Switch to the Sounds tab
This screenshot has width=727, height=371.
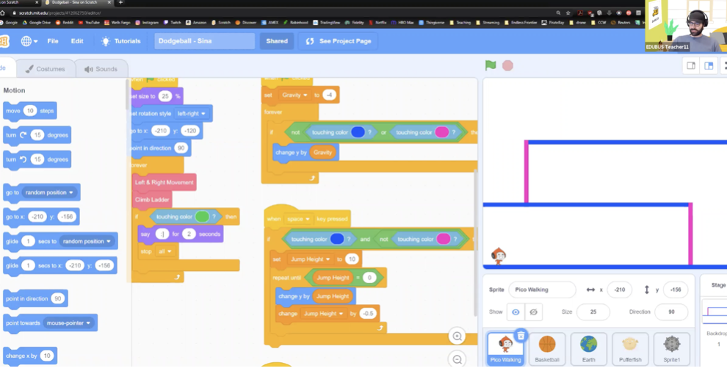101,68
